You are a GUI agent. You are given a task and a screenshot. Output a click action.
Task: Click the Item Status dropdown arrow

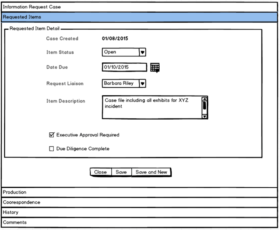[x=142, y=52]
